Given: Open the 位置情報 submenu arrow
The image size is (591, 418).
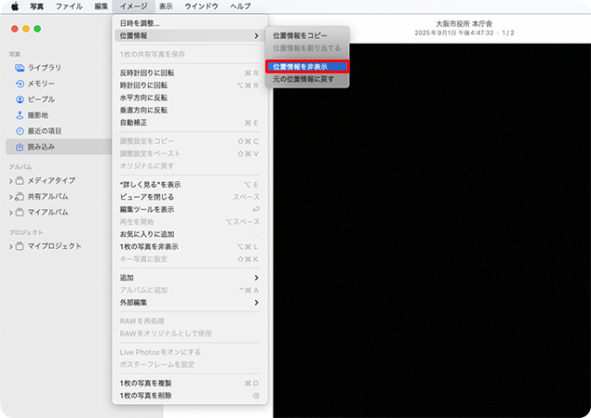Looking at the screenshot, I should click(x=256, y=35).
